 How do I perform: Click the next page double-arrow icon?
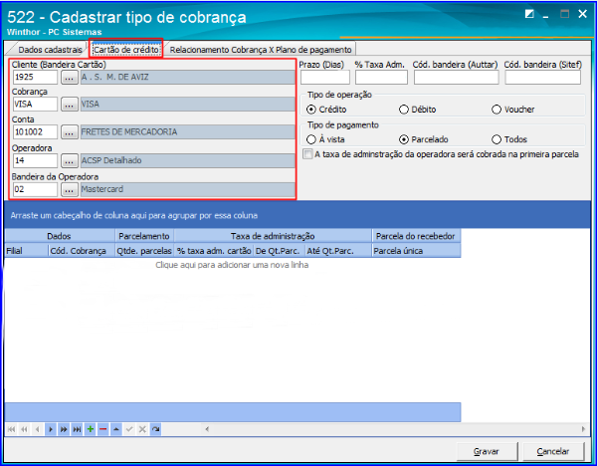point(65,428)
